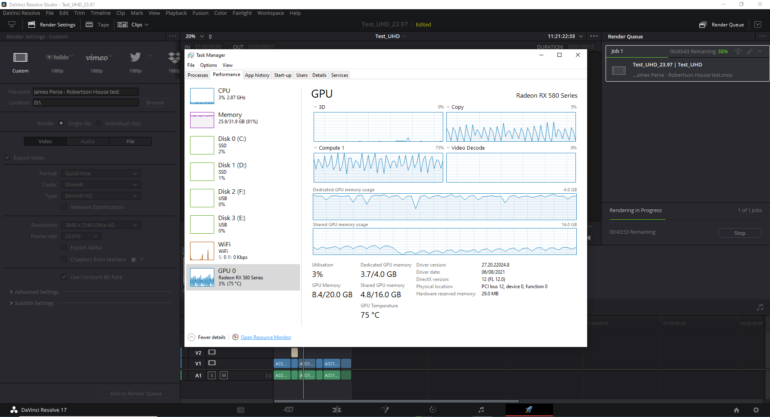770x417 pixels.
Task: Click the Tape toolbar button
Action: (x=97, y=25)
